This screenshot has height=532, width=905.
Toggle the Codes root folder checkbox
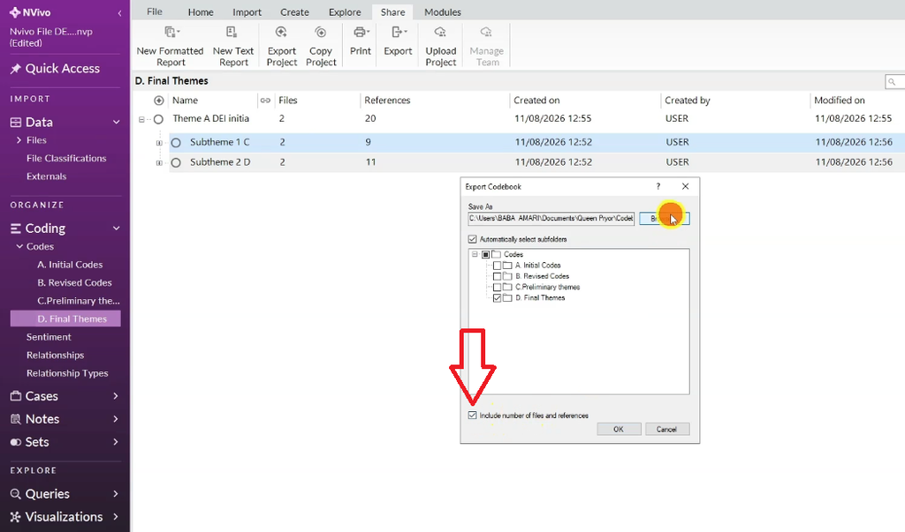coord(486,254)
